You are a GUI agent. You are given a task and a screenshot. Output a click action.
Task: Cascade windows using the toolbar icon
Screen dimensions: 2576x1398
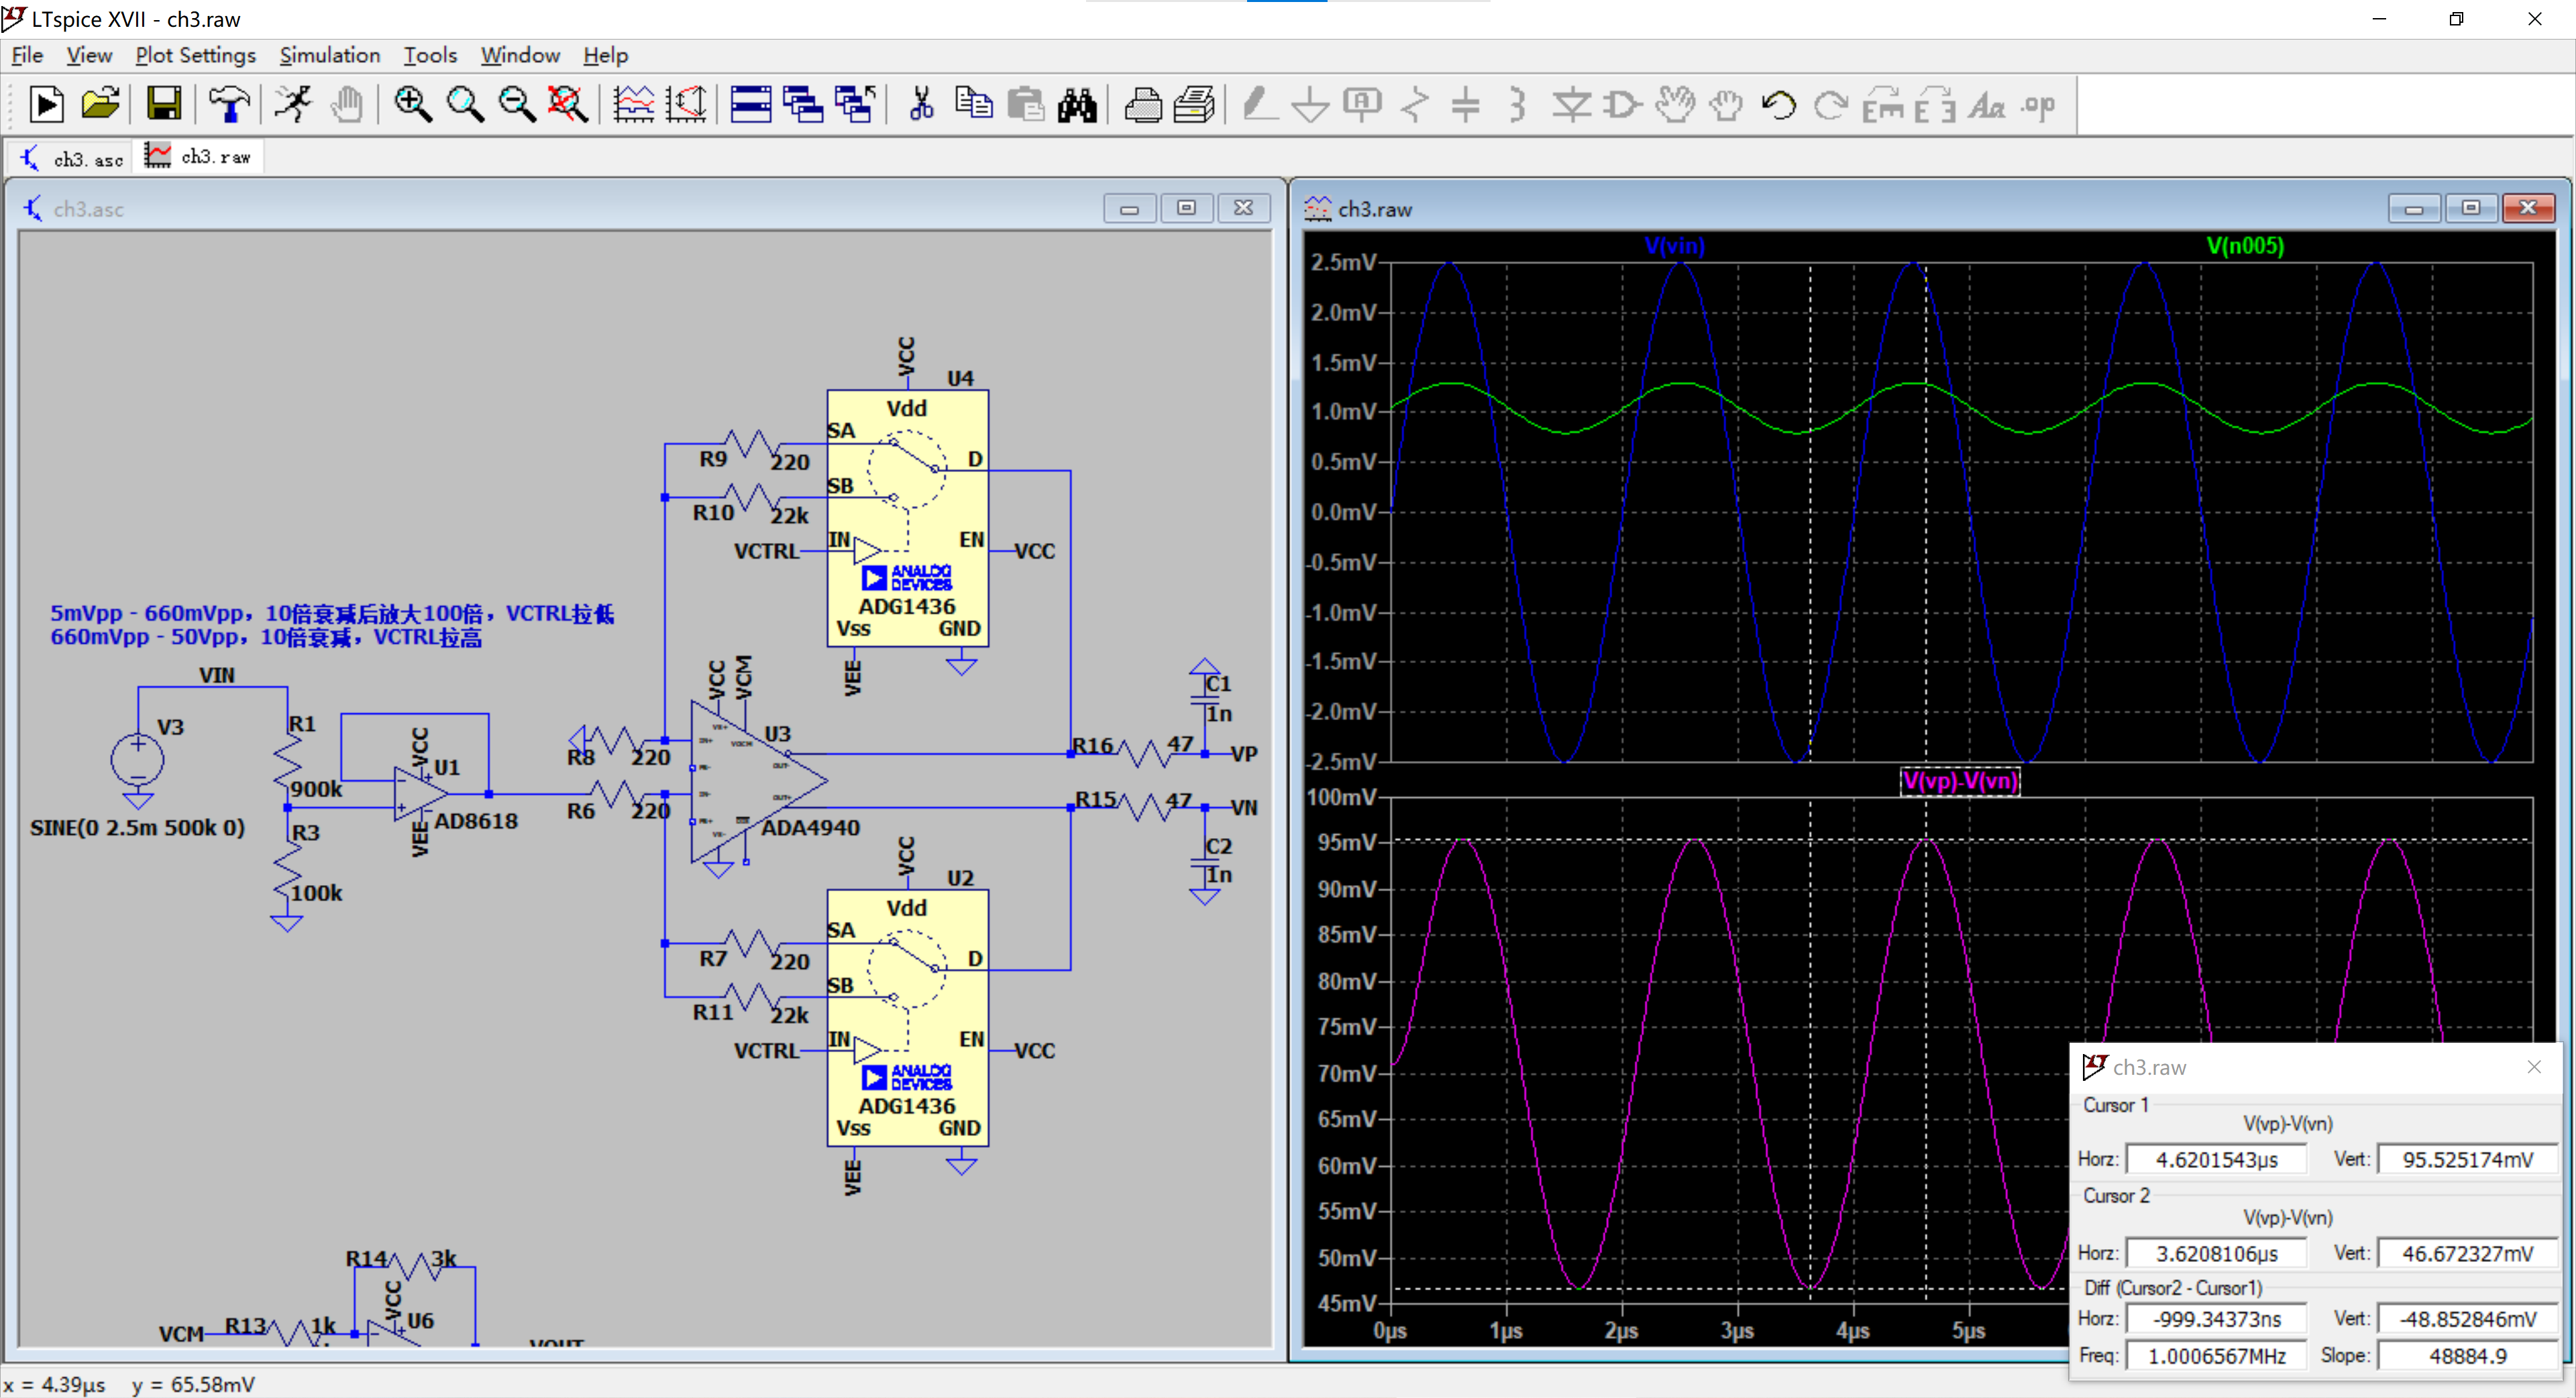pyautogui.click(x=803, y=104)
